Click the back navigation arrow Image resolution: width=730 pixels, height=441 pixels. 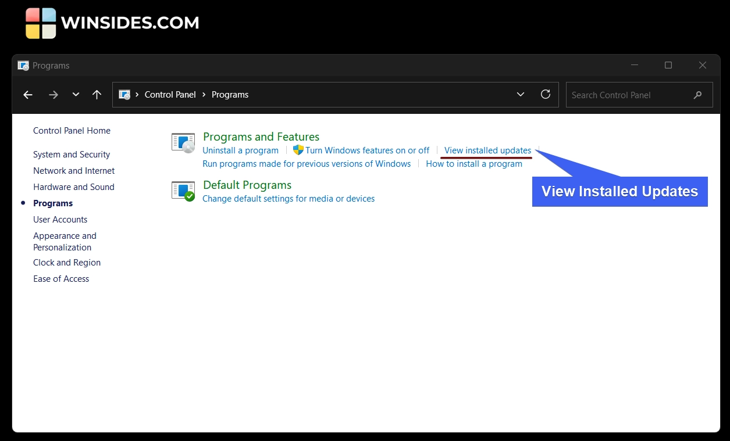27,94
